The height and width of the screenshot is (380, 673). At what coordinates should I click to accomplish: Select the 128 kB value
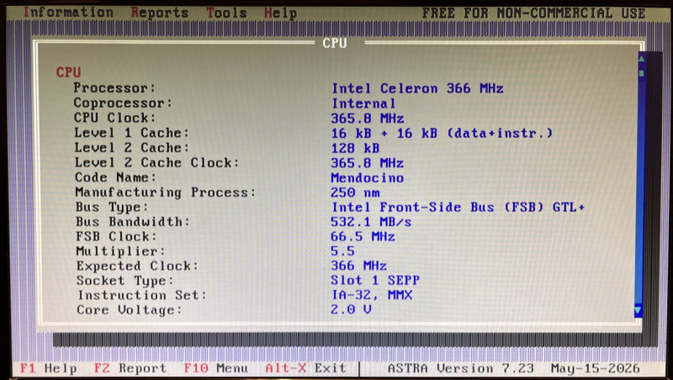(x=355, y=149)
